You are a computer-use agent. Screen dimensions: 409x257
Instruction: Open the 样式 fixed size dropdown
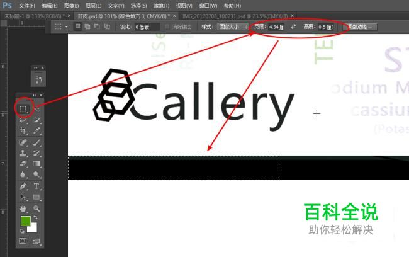coord(233,26)
